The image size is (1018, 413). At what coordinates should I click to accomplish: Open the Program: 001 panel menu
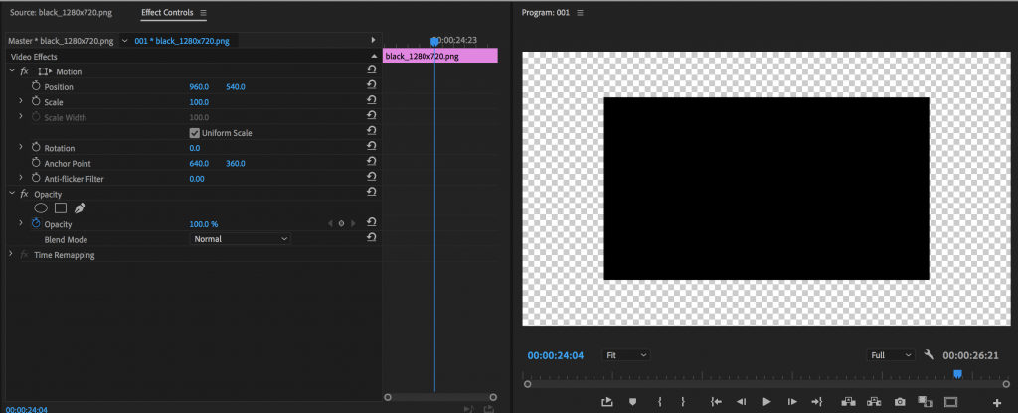click(x=581, y=13)
